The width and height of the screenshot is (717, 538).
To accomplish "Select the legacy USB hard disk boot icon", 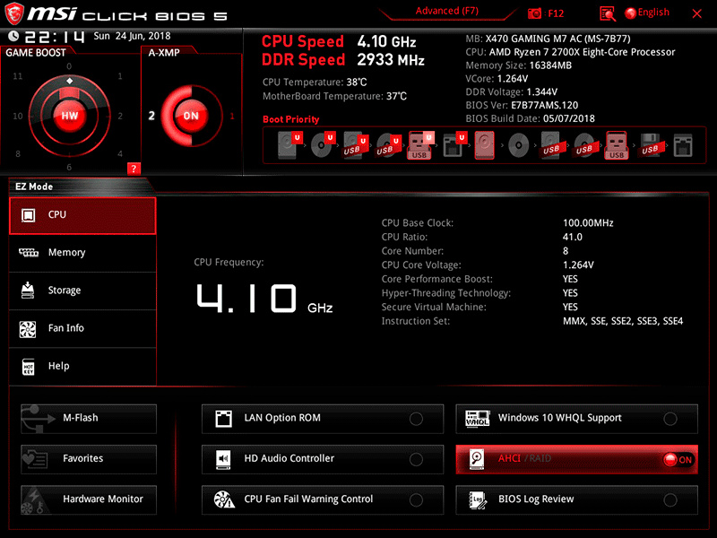I will [551, 145].
